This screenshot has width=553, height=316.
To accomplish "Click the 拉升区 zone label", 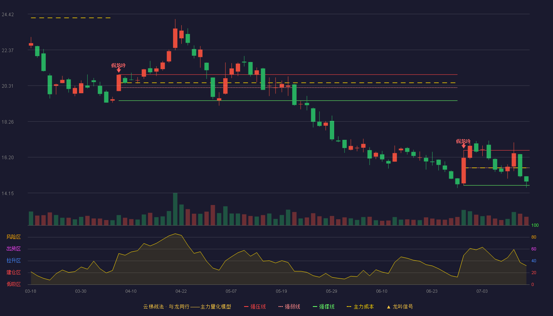I will (13, 261).
